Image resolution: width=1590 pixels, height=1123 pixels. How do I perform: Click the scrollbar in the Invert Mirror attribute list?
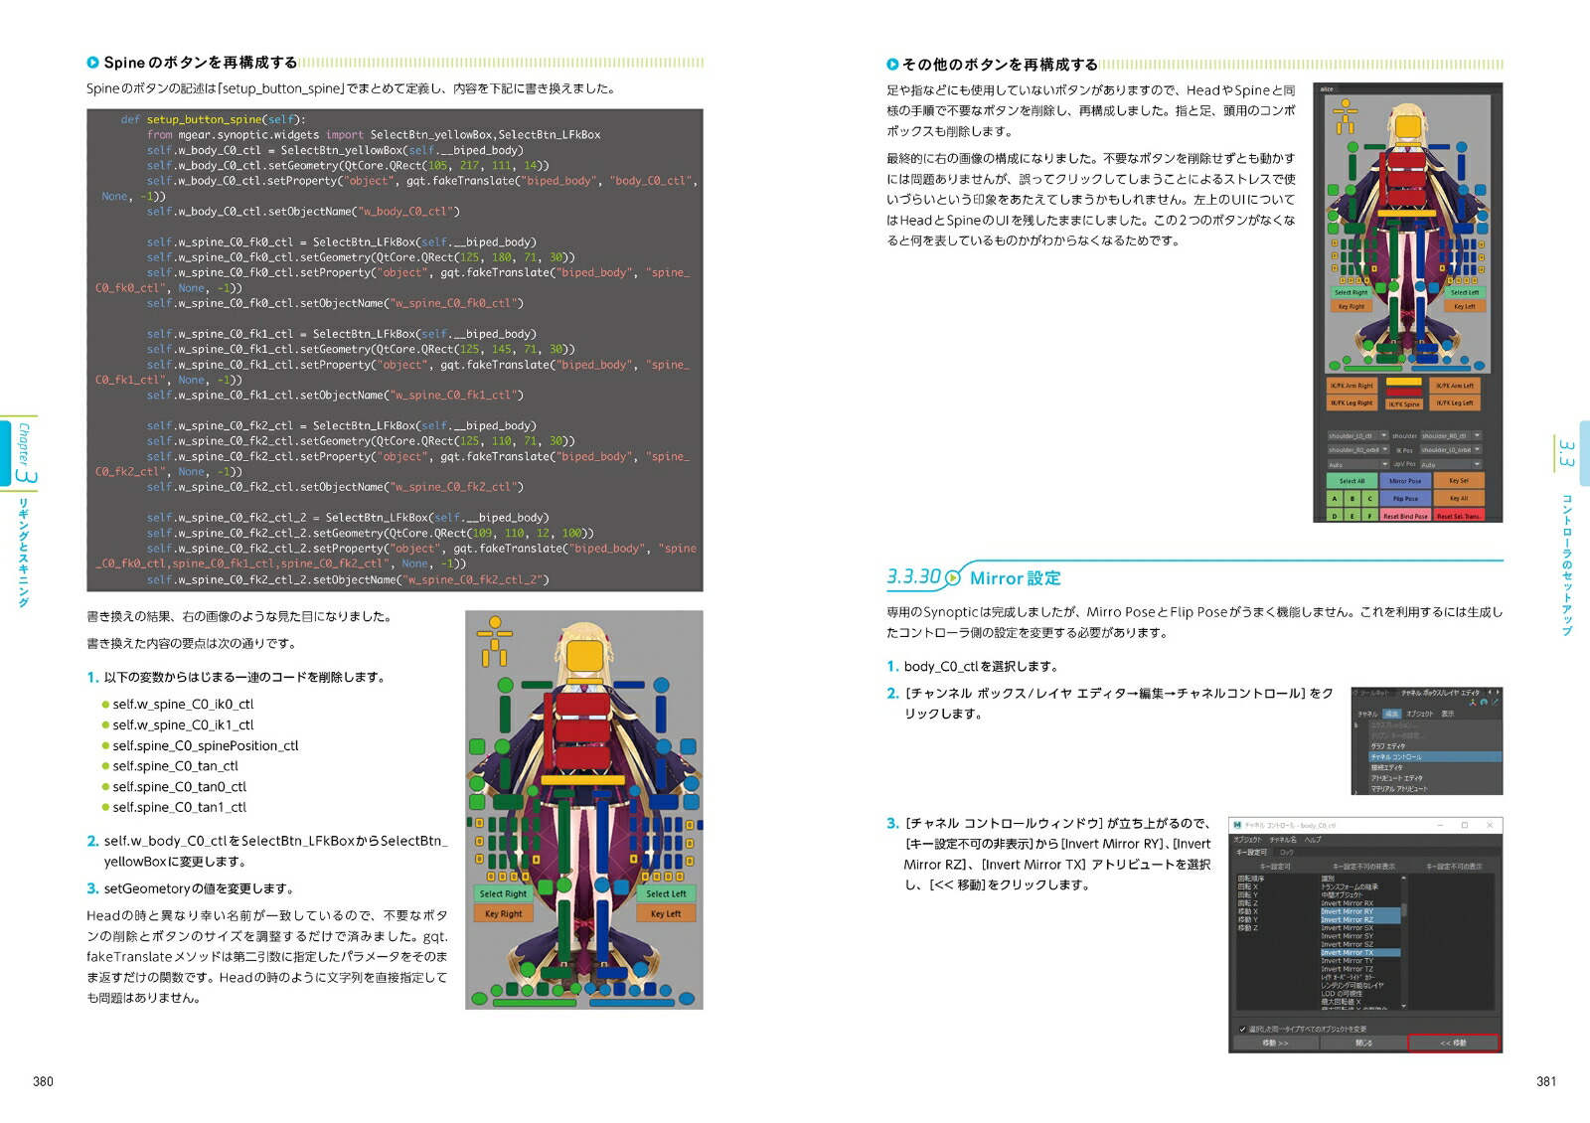point(1402,909)
